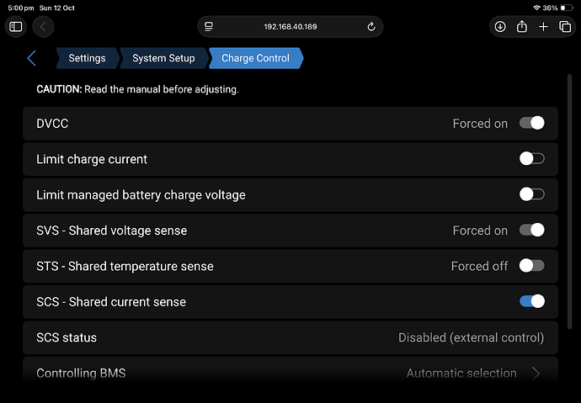The width and height of the screenshot is (581, 403).
Task: Open the Safari downloads list
Action: tap(500, 27)
